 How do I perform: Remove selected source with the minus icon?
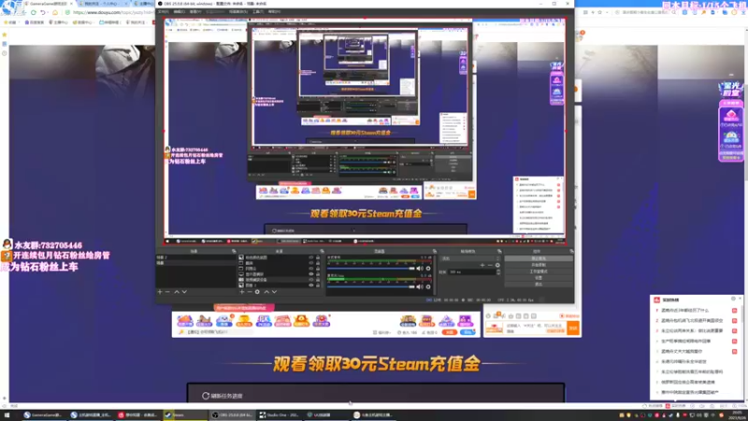[250, 292]
